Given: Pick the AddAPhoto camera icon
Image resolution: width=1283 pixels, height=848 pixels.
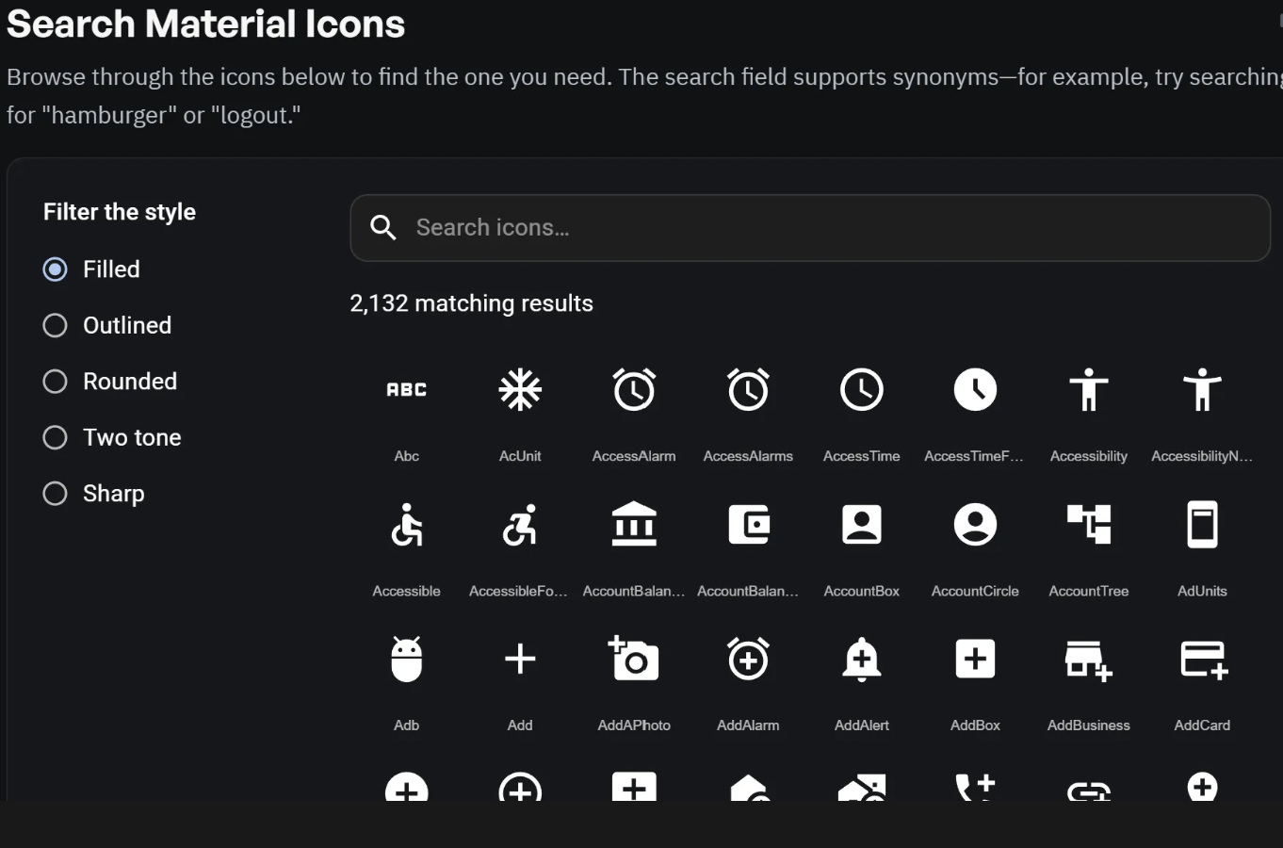Looking at the screenshot, I should tap(634, 659).
